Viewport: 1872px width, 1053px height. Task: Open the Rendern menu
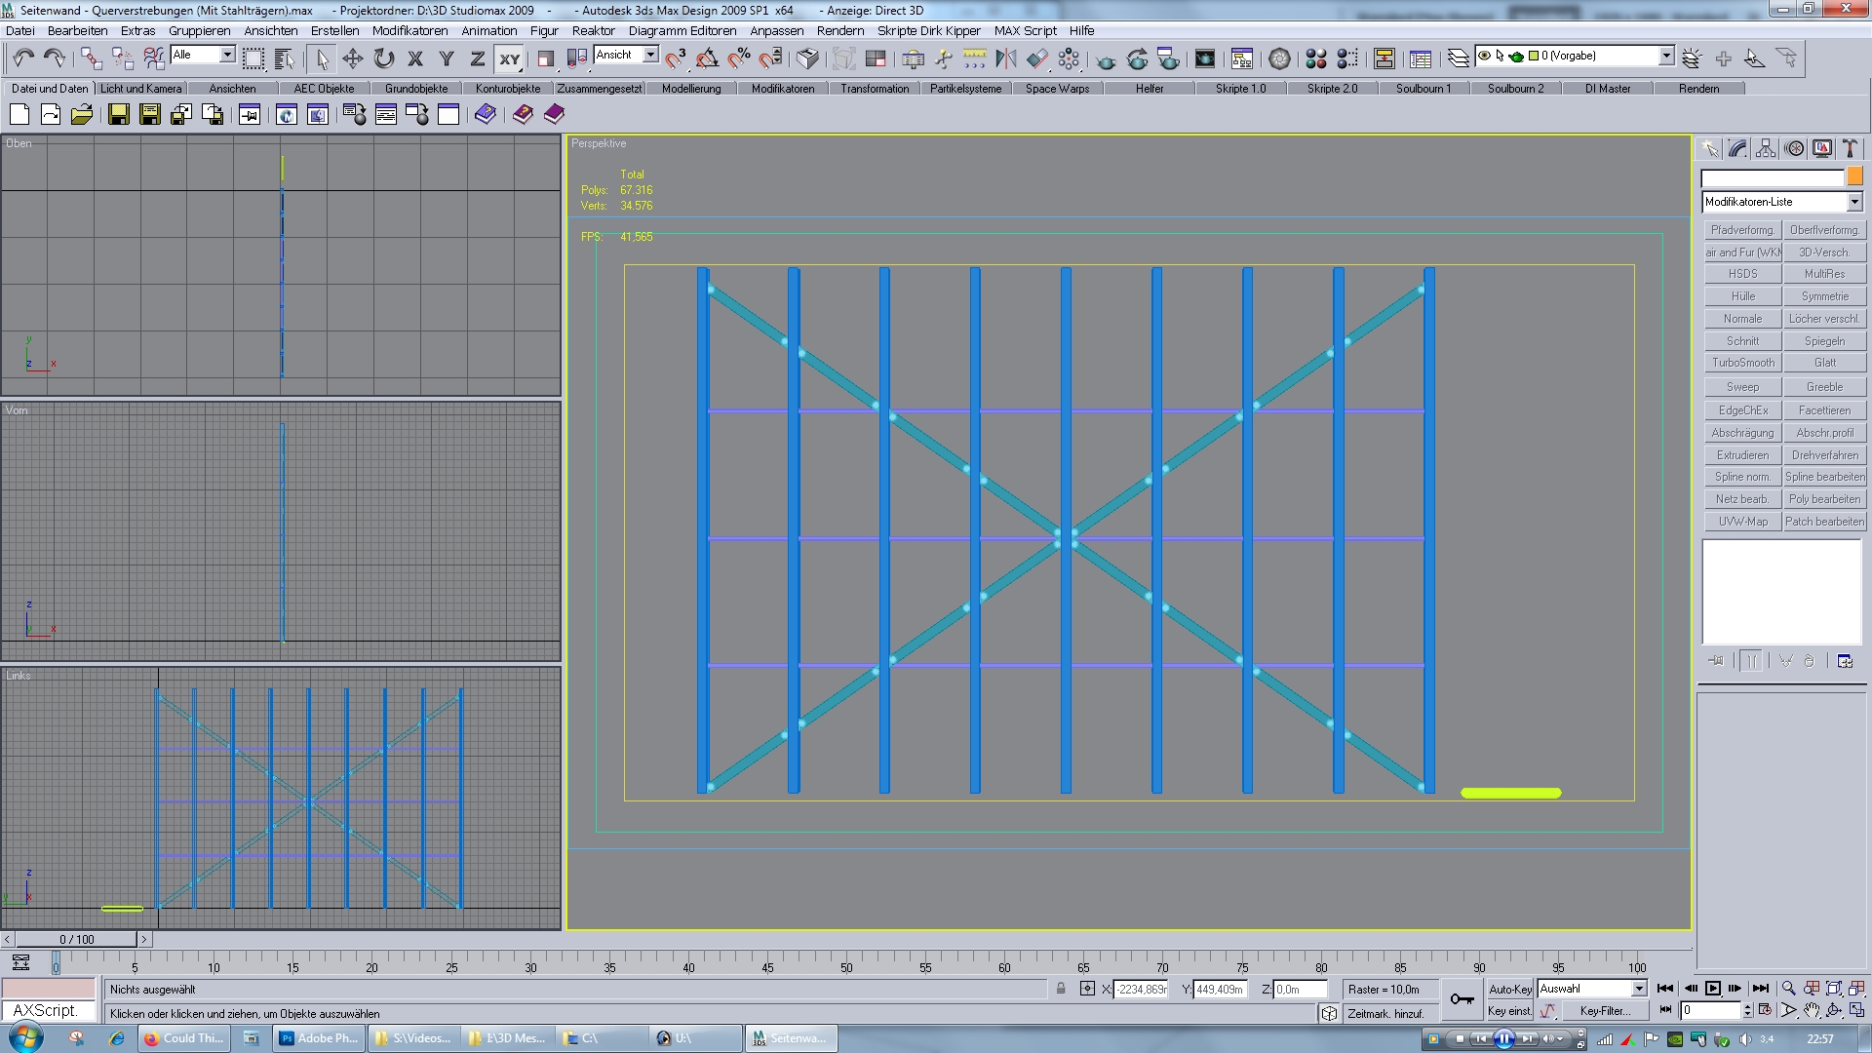pyautogui.click(x=839, y=30)
